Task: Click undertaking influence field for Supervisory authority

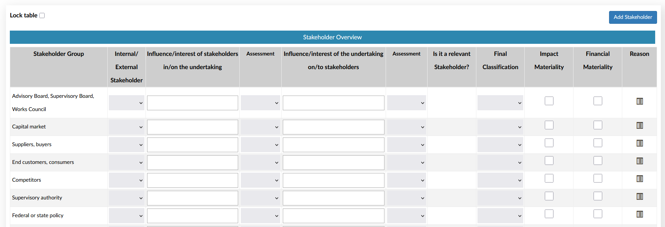Action: (x=333, y=198)
